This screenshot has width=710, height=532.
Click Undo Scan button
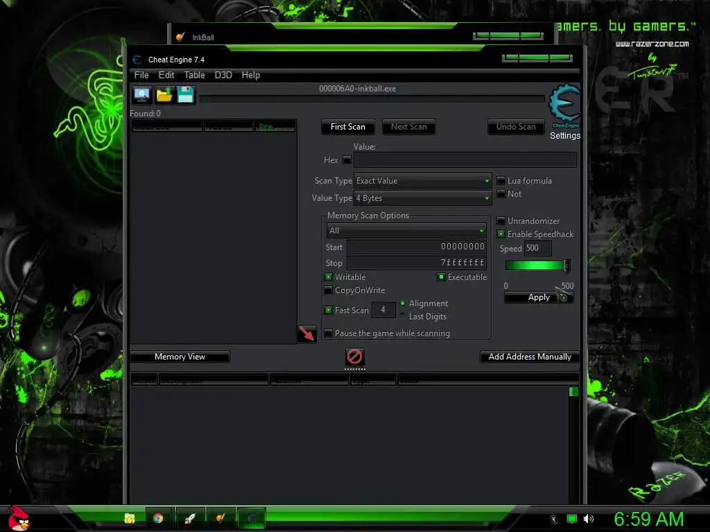point(516,127)
